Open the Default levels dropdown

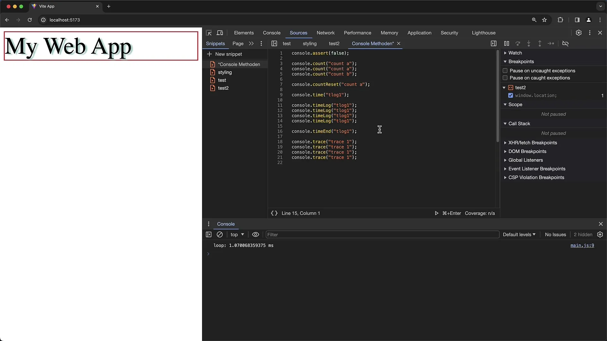click(518, 234)
